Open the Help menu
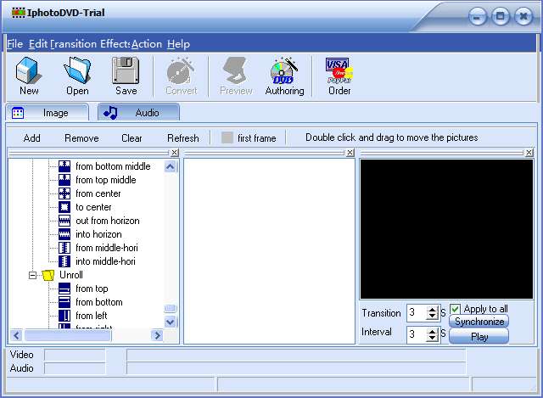 (178, 44)
